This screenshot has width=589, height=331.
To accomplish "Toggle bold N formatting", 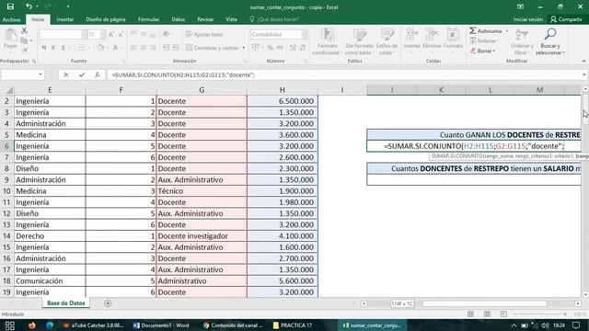I will click(44, 48).
